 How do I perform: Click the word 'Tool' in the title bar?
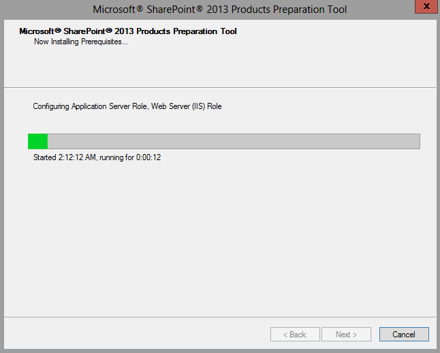click(x=336, y=10)
